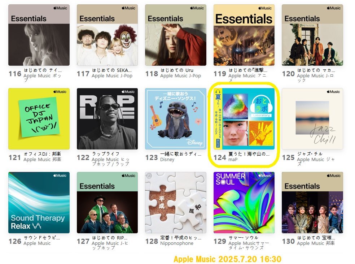Select the Sound Therapy Relax cover
This screenshot has height=264, width=355.
(x=39, y=203)
